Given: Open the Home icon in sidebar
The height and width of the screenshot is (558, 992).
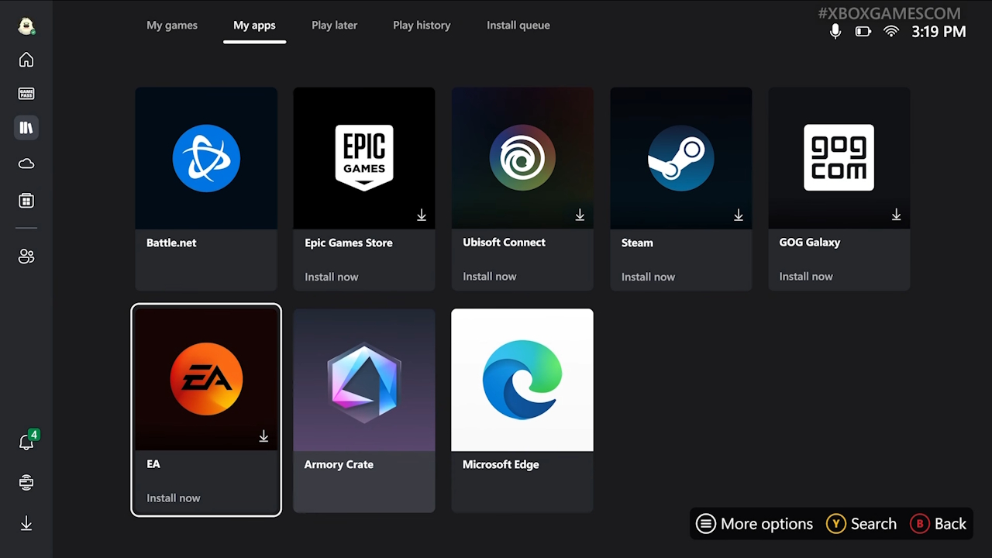Looking at the screenshot, I should (26, 60).
